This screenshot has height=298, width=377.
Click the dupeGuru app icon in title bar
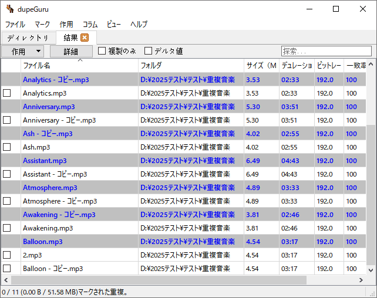(x=10, y=9)
